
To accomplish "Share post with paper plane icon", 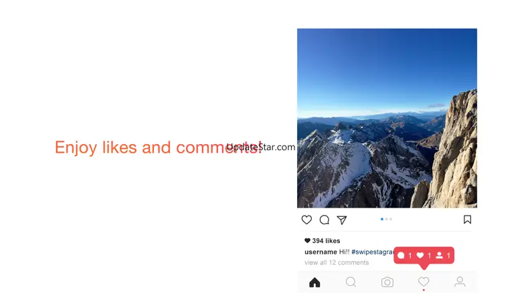I will [x=342, y=220].
